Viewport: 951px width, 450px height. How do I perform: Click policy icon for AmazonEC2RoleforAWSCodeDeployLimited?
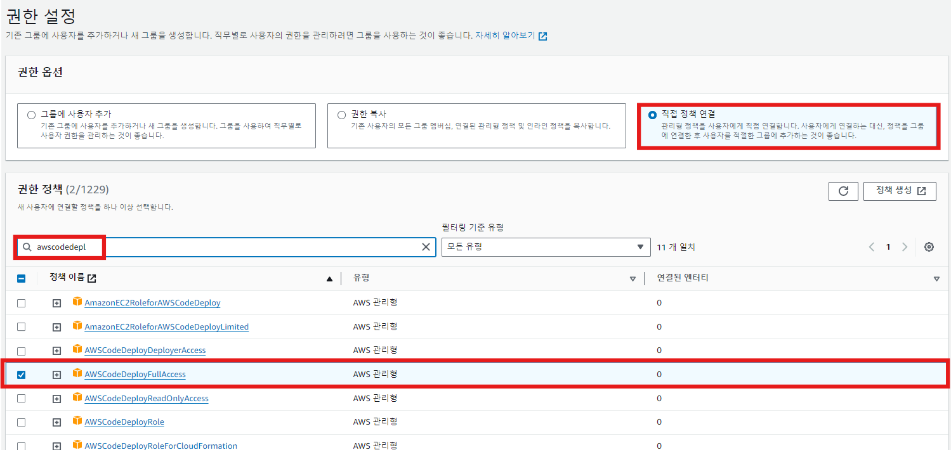(77, 326)
